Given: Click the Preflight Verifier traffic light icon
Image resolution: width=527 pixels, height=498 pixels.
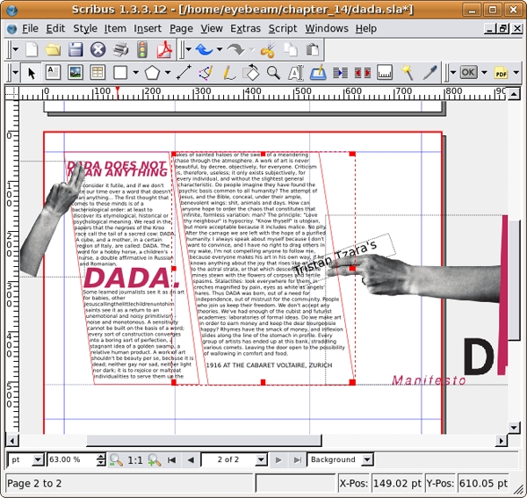Looking at the screenshot, I should coord(141,50).
